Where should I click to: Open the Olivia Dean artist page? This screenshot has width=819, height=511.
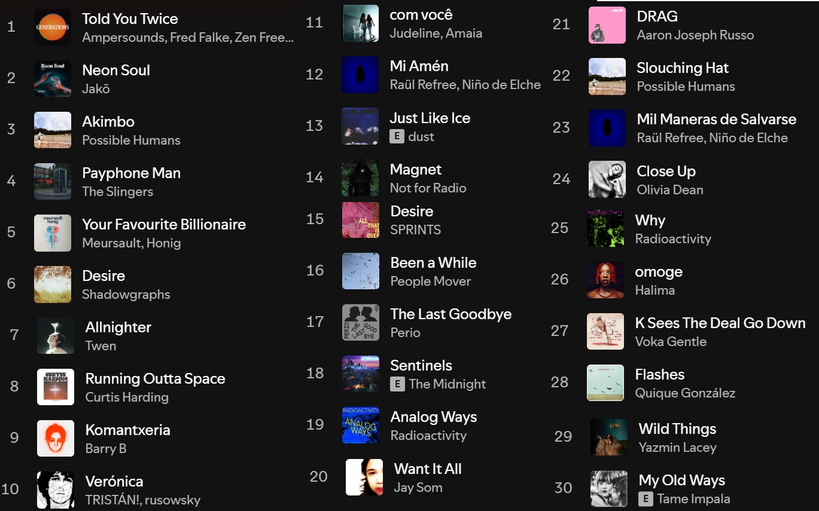tap(670, 189)
